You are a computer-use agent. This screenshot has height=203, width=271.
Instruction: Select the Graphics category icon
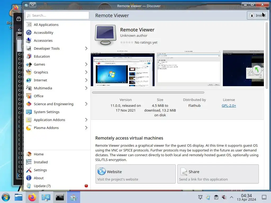(x=29, y=72)
